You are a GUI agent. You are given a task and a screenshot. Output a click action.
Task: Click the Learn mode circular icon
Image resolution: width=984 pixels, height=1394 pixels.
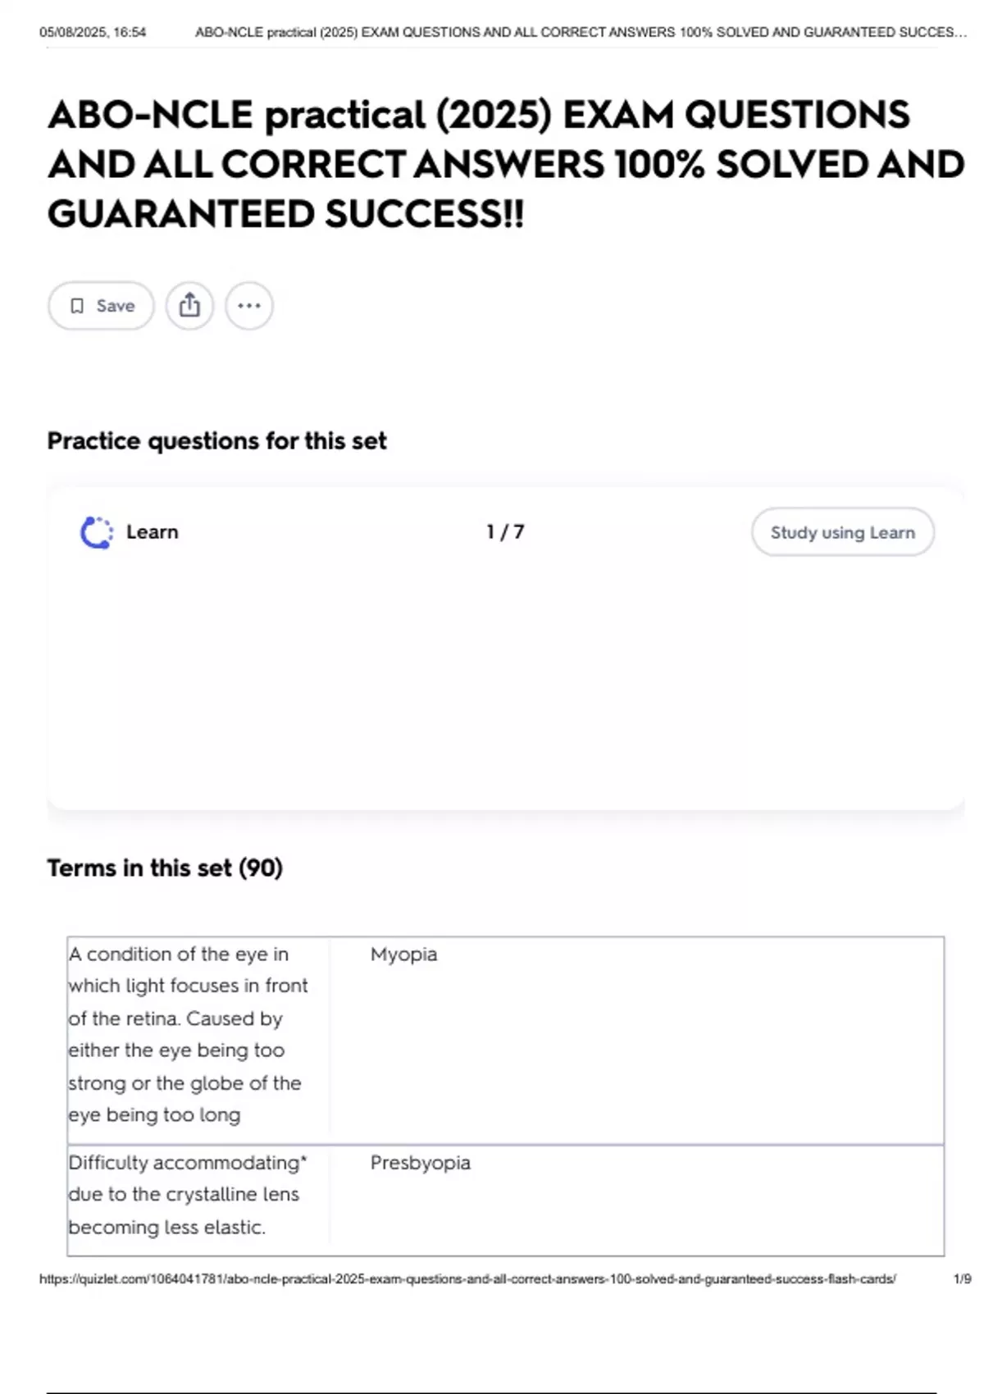click(x=97, y=532)
